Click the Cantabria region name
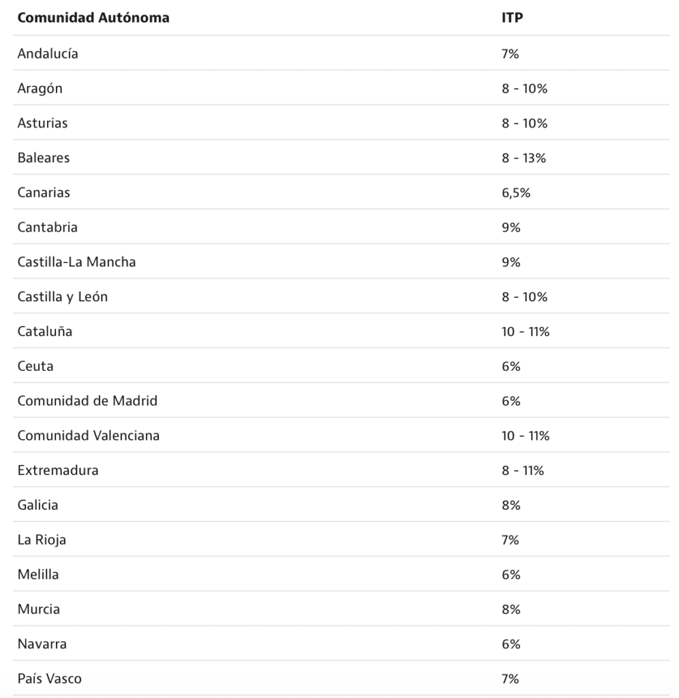This screenshot has width=679, height=698. point(48,227)
